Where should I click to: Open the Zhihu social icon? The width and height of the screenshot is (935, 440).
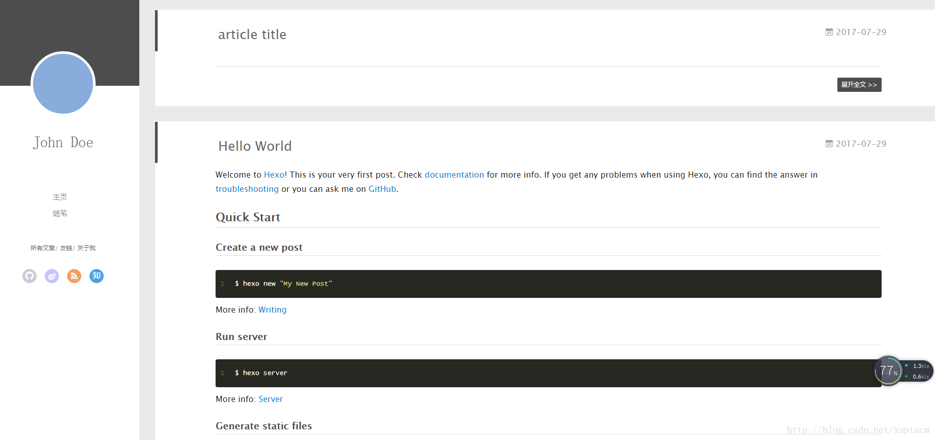coord(97,276)
